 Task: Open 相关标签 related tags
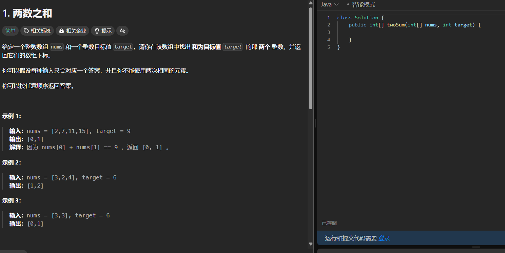pyautogui.click(x=37, y=31)
